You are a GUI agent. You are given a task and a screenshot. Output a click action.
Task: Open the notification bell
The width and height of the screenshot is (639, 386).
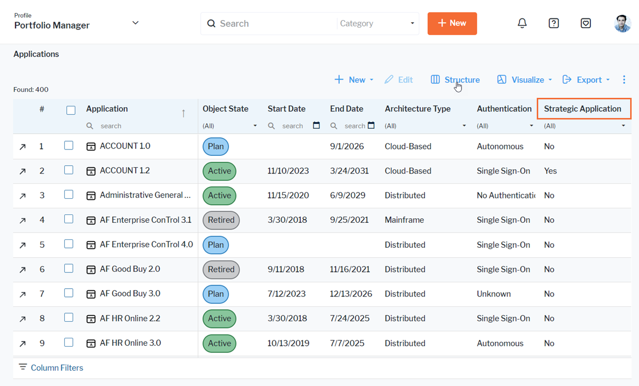(522, 23)
